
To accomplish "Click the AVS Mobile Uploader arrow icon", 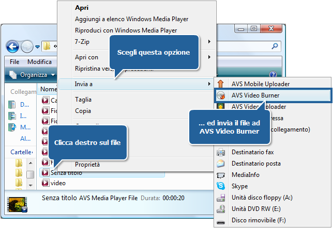I will [221, 84].
